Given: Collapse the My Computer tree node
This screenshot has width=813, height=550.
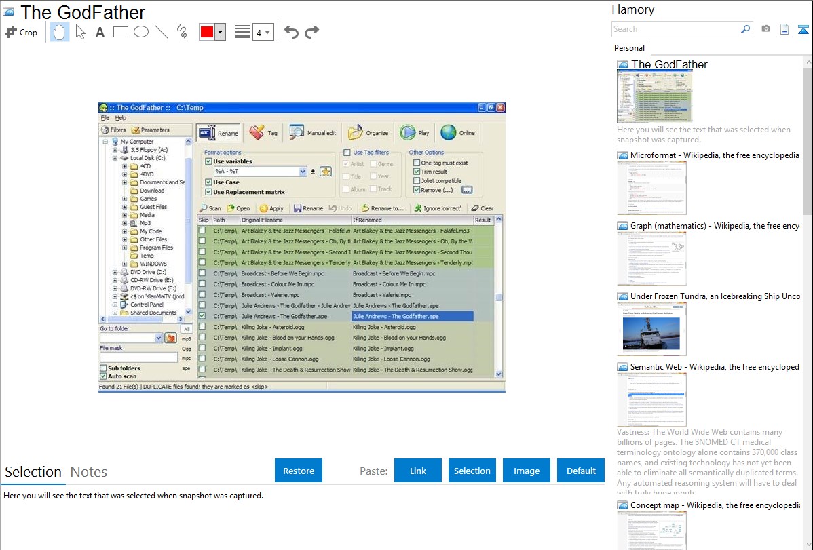Looking at the screenshot, I should (x=105, y=142).
